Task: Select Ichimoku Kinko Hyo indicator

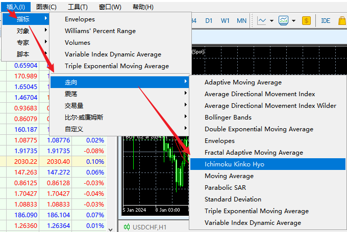Action: 268,164
